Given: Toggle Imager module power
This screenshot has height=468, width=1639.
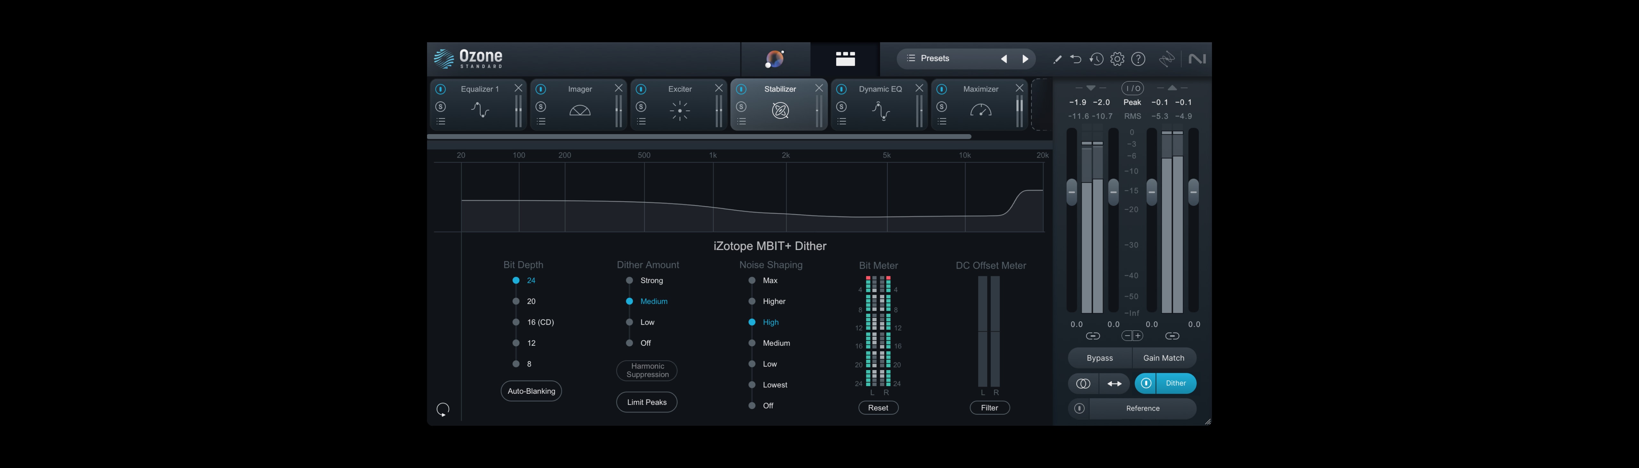Looking at the screenshot, I should (x=541, y=89).
